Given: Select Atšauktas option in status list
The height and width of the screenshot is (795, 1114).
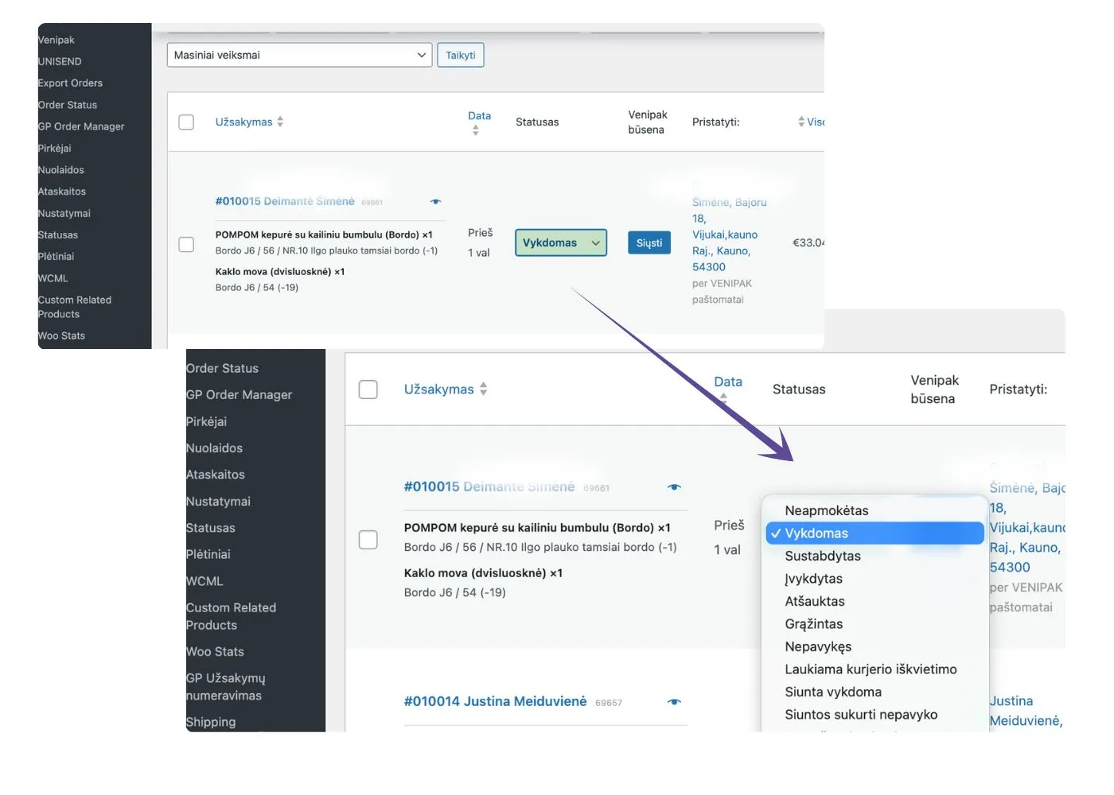Looking at the screenshot, I should 815,601.
